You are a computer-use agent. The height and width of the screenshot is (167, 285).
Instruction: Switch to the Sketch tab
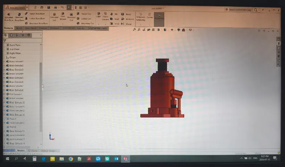tap(19, 28)
